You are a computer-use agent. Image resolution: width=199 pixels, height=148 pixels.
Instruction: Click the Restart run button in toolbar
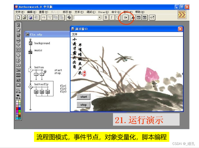[x=126, y=18]
